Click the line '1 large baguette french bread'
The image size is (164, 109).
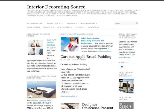(74, 89)
